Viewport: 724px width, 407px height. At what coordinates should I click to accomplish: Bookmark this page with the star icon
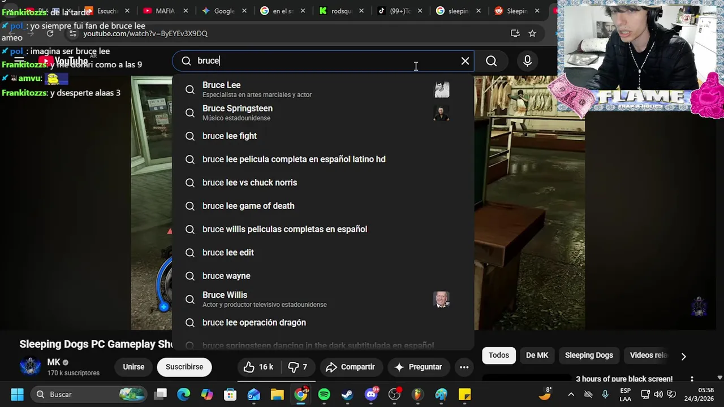point(532,33)
